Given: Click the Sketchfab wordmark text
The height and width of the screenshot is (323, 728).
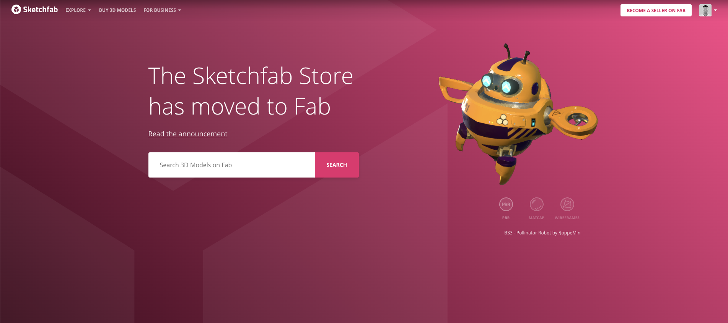Looking at the screenshot, I should coord(40,10).
